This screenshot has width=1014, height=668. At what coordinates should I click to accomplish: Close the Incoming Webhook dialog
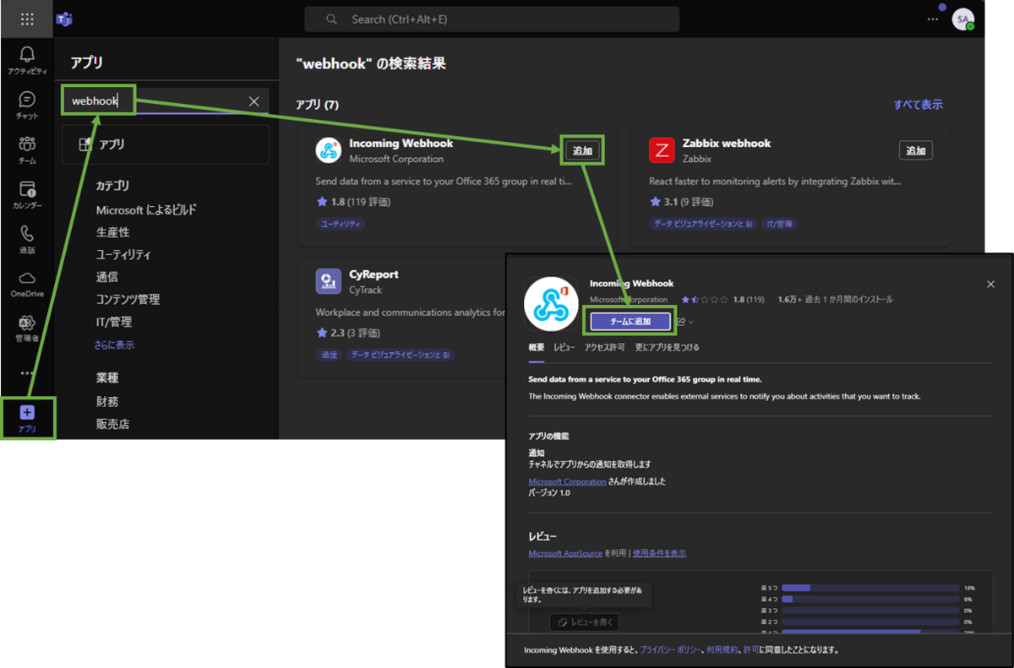(x=990, y=285)
